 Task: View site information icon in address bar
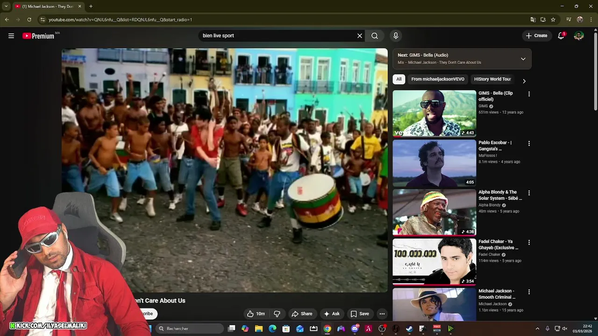(x=43, y=20)
